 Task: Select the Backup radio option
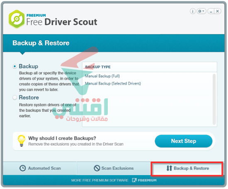[x=15, y=67]
